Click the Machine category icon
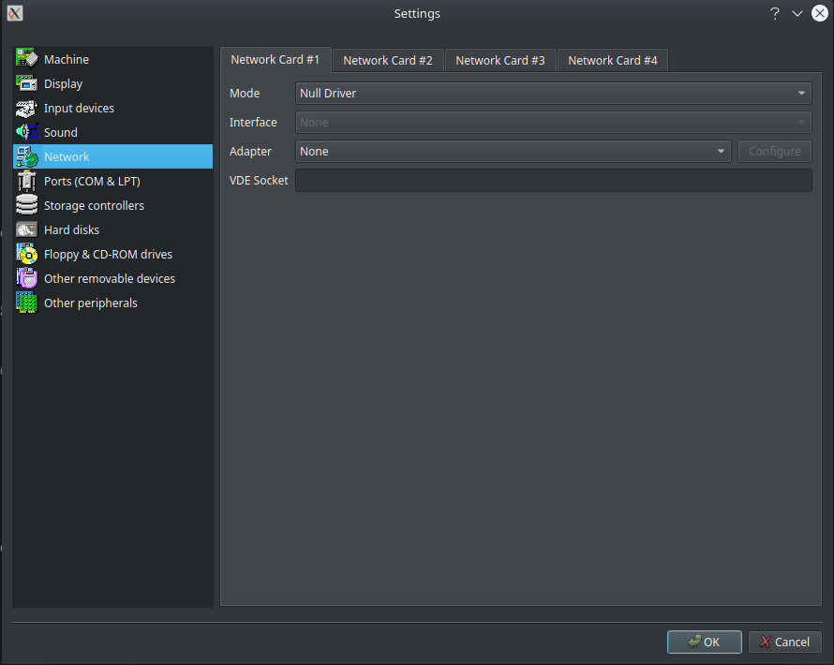Image resolution: width=834 pixels, height=665 pixels. [x=26, y=59]
